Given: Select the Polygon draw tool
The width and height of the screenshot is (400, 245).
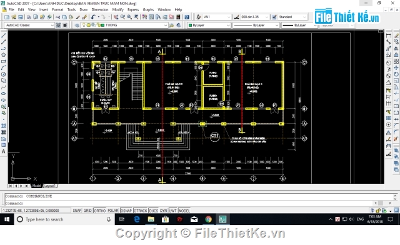Looking at the screenshot, I should click(4, 55).
